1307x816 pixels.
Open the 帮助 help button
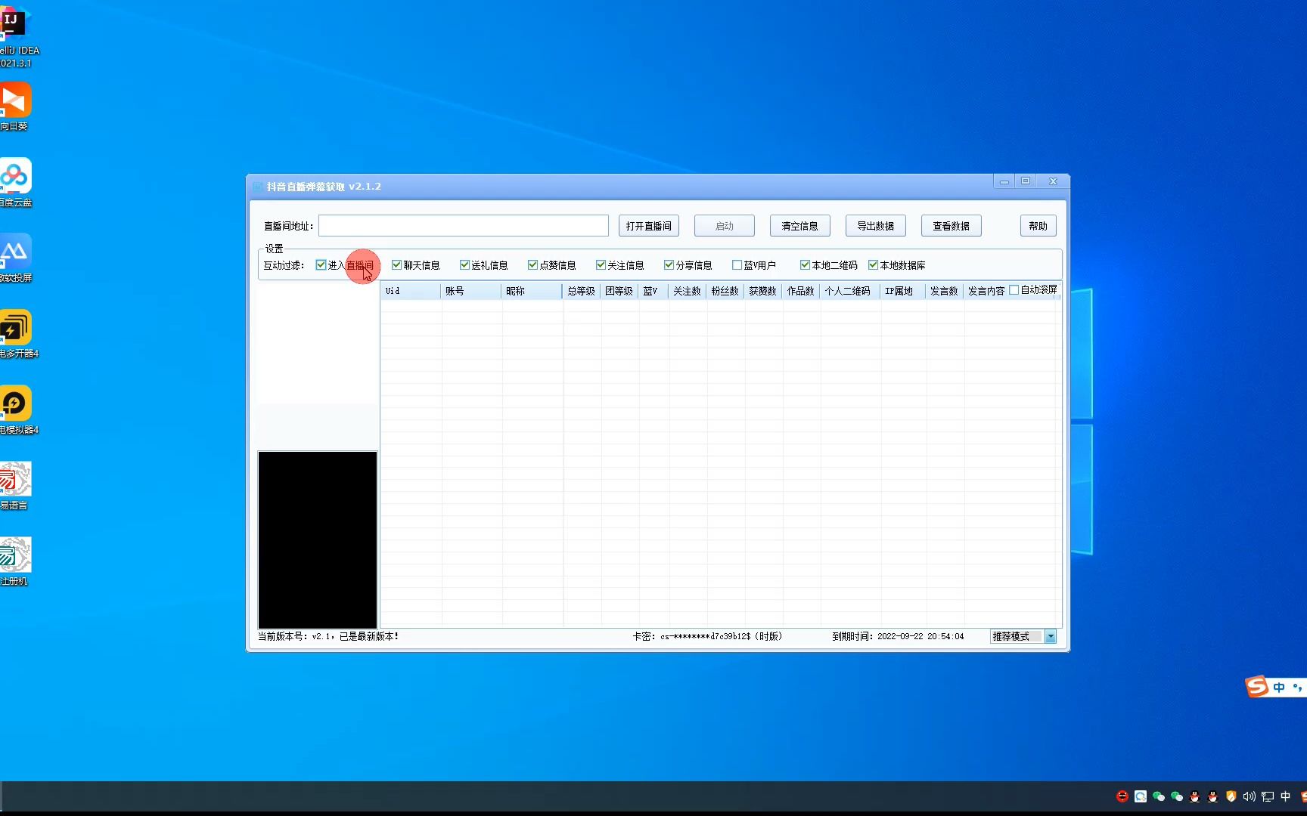point(1038,226)
